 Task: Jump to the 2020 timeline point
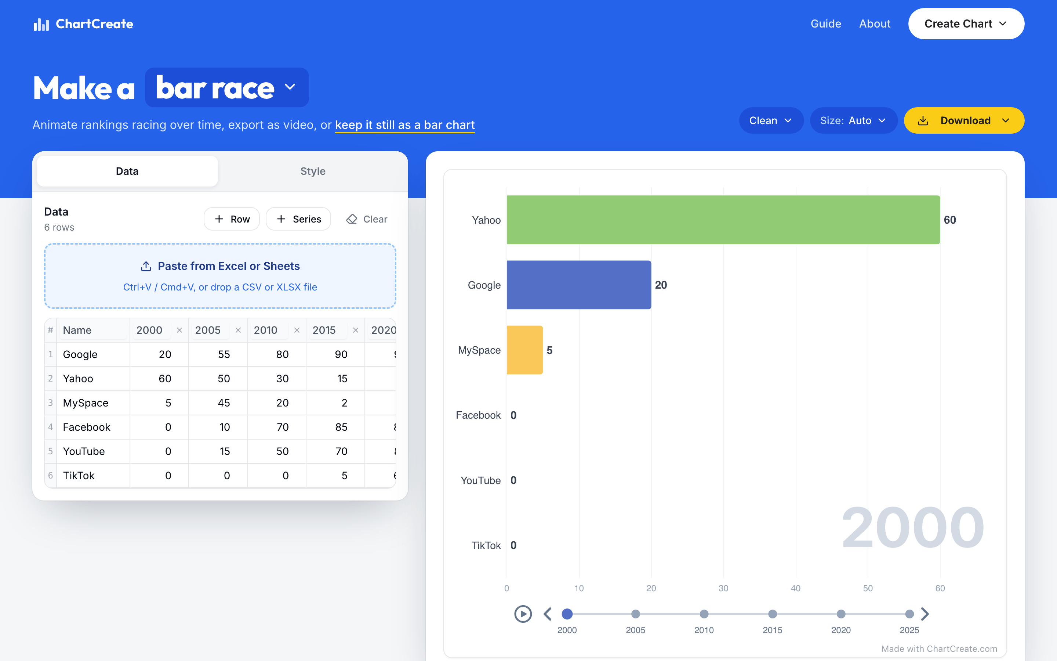[x=841, y=614]
